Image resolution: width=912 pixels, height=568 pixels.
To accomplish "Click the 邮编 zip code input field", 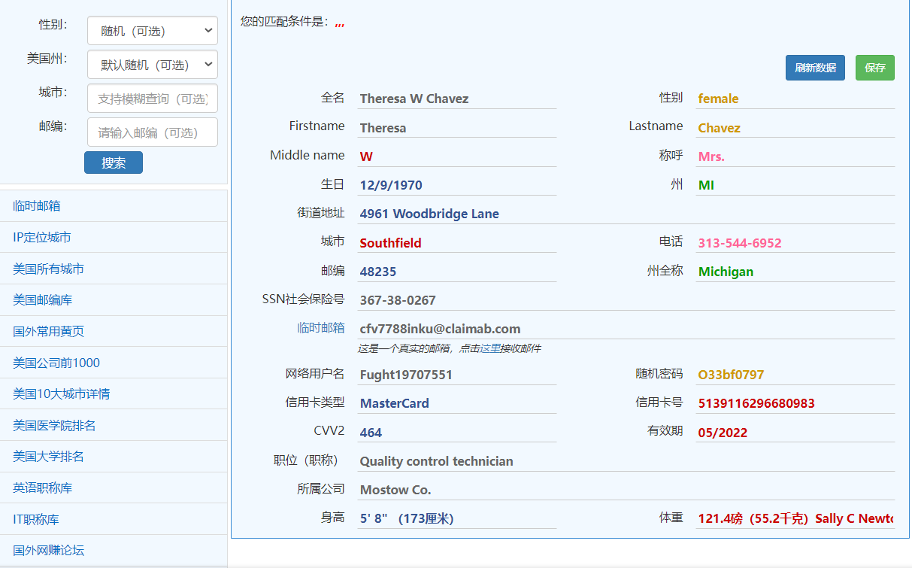I will pyautogui.click(x=153, y=132).
